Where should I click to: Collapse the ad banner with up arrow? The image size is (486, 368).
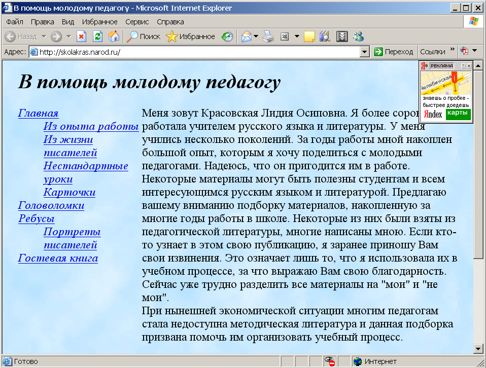coord(469,66)
